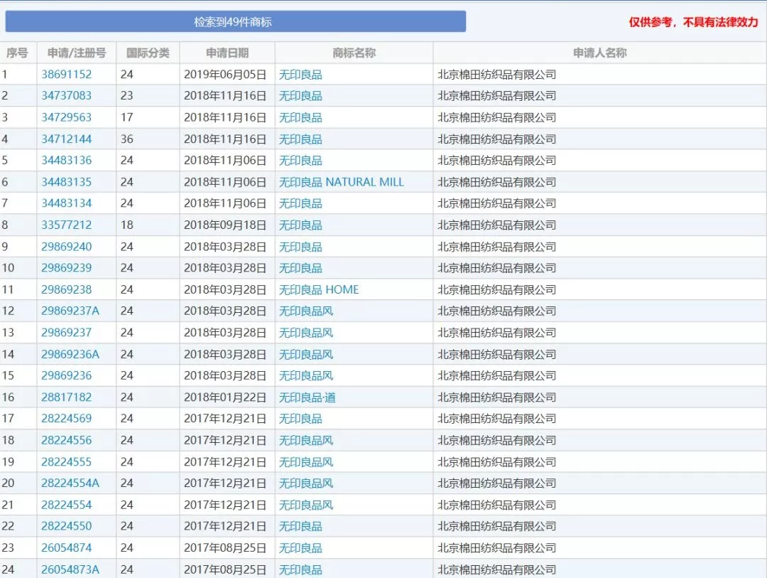Image resolution: width=767 pixels, height=578 pixels.
Task: Open the 无印良品 NATURAL MILL trademark link
Action: (342, 182)
